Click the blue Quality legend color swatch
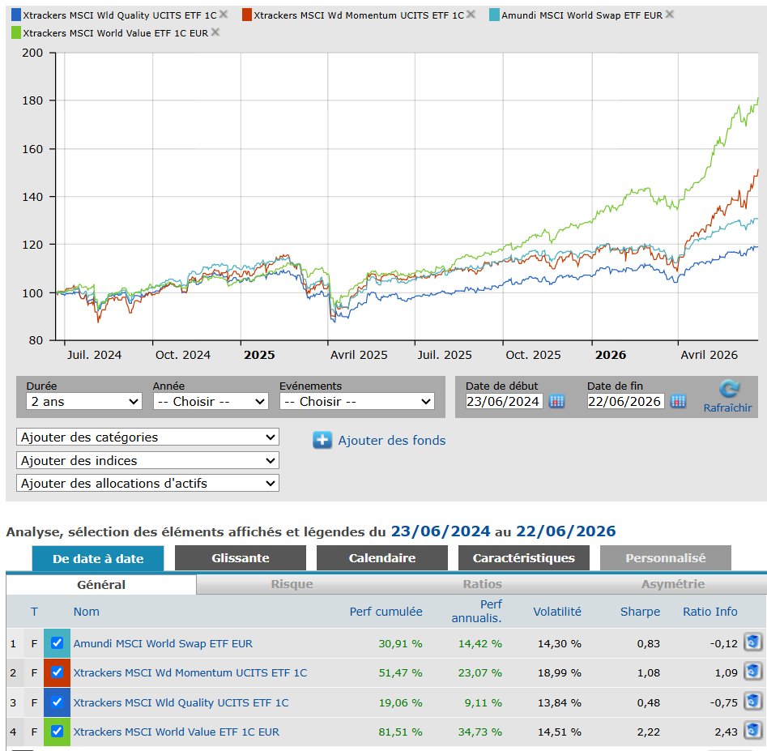 pos(15,15)
